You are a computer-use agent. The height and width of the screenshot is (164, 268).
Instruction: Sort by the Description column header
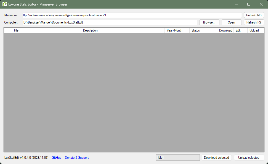[123, 30]
